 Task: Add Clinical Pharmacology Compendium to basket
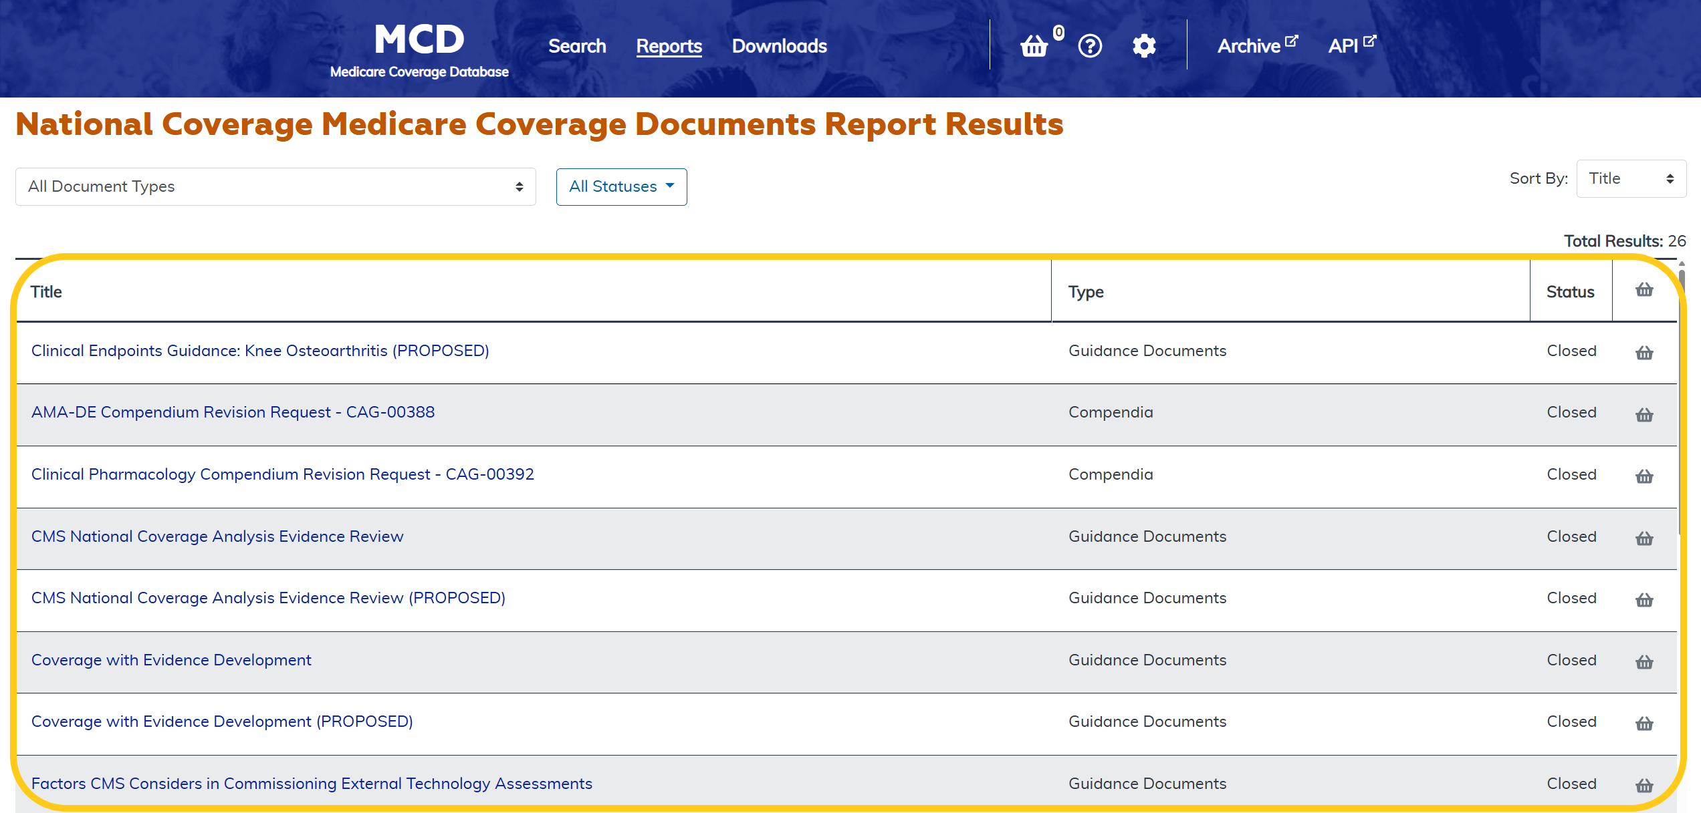tap(1644, 476)
